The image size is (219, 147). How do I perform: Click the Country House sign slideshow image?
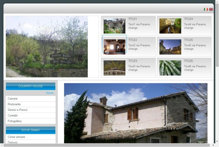(x=47, y=47)
